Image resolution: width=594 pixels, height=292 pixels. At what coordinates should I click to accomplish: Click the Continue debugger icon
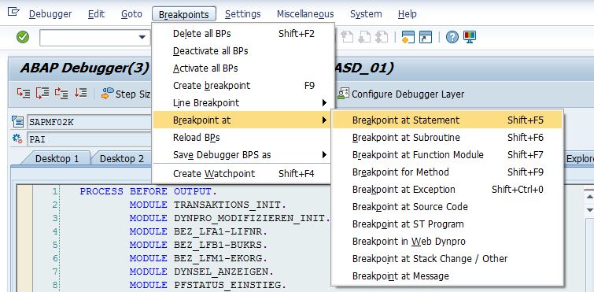pyautogui.click(x=81, y=93)
